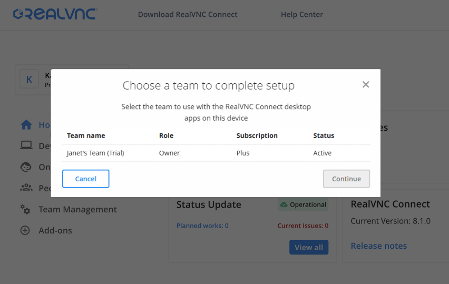Open Download RealVNC Connect in top navigation
Screen dimensions: 449x284
coord(188,14)
